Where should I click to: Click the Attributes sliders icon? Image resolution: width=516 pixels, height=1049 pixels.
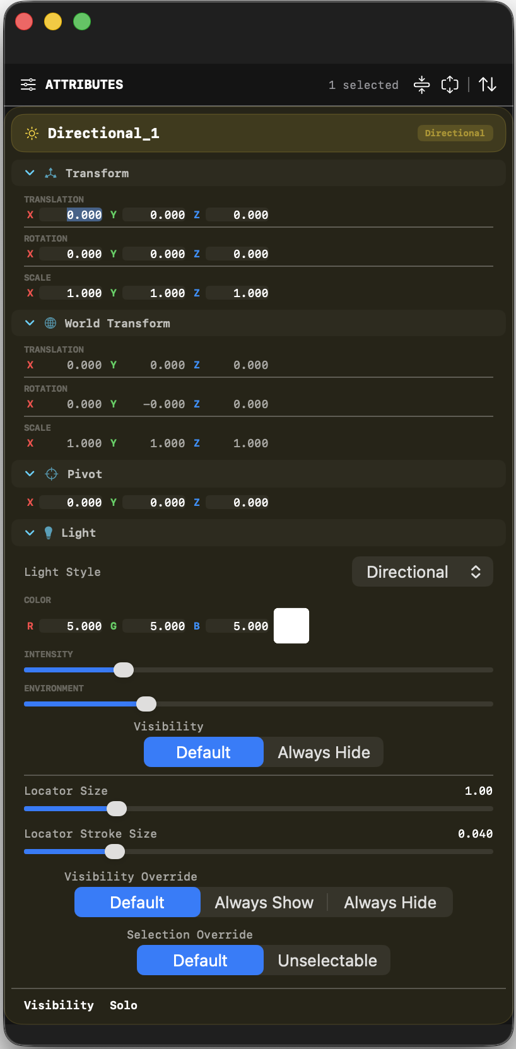click(x=28, y=85)
